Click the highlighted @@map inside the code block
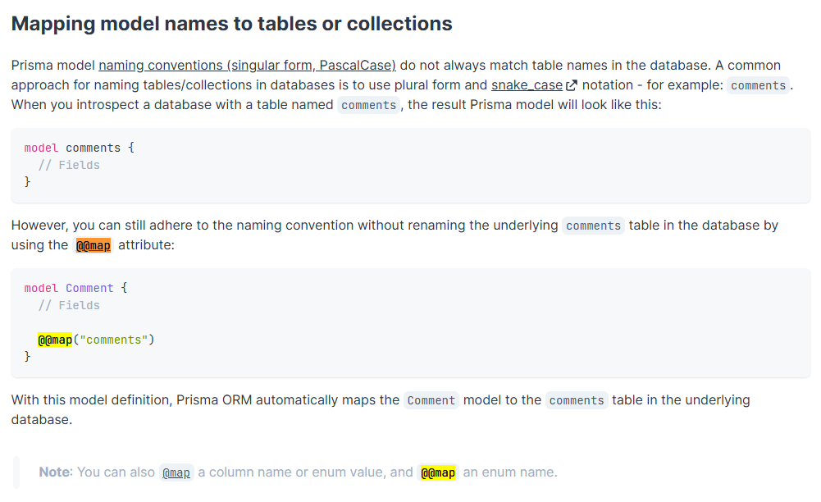 55,340
